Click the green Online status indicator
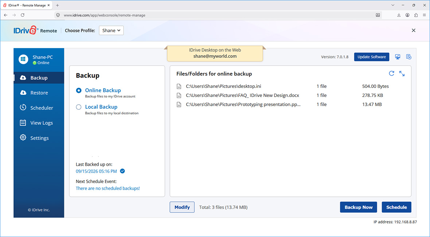 pyautogui.click(x=35, y=63)
